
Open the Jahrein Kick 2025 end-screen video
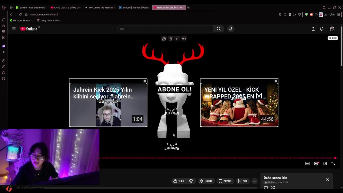[x=108, y=105]
